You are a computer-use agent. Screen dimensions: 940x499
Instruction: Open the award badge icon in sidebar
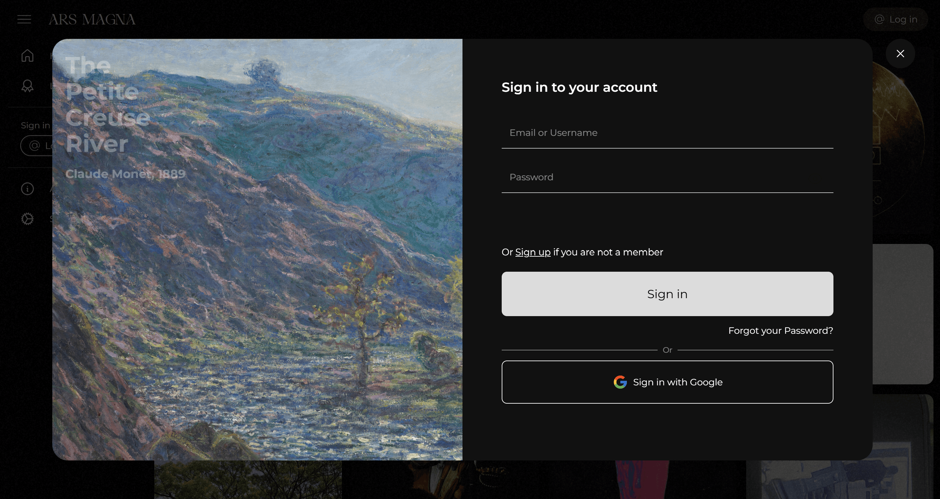pyautogui.click(x=27, y=86)
